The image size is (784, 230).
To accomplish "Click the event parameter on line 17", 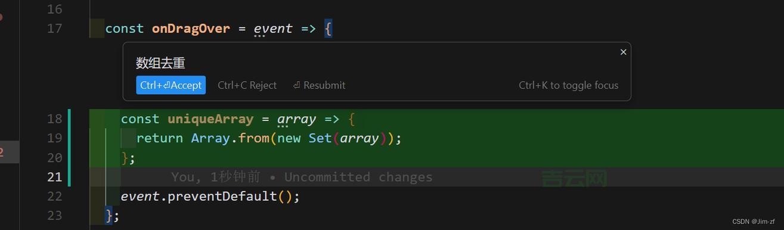I will click(x=273, y=29).
